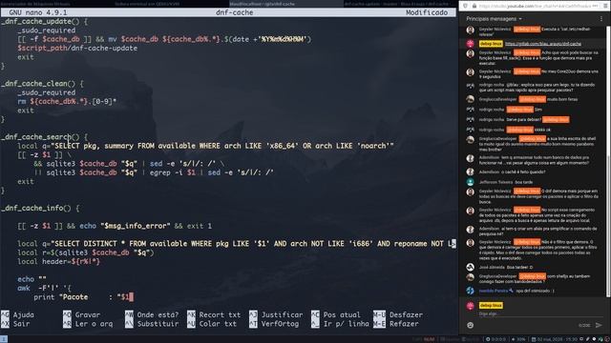Click the Ir p/ linha shortcut
Image resolution: width=611 pixels, height=343 pixels.
340,324
